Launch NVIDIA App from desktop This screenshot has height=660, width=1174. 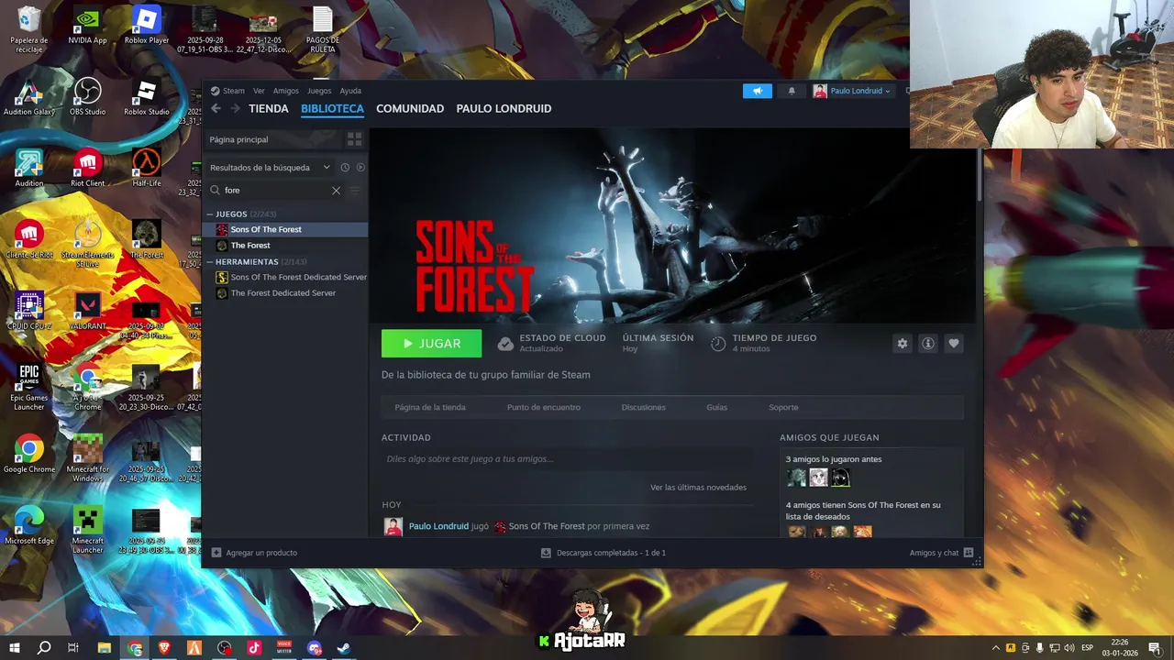pos(88,25)
